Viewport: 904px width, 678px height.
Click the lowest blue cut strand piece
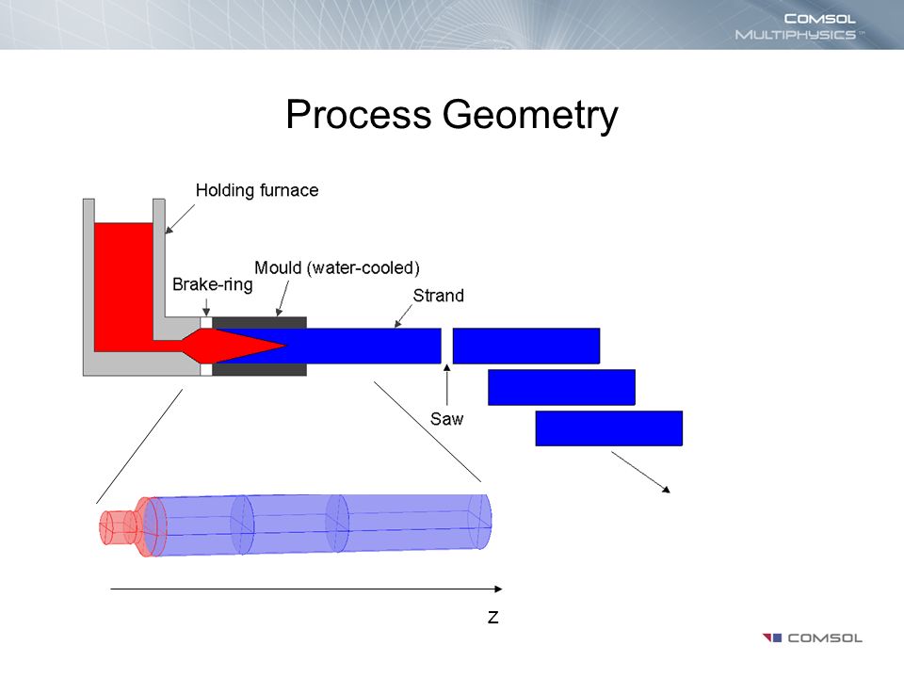tap(609, 428)
